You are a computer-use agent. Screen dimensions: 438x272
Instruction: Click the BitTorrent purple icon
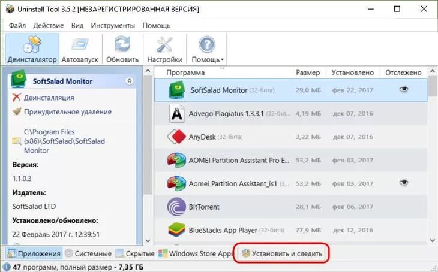coord(176,207)
